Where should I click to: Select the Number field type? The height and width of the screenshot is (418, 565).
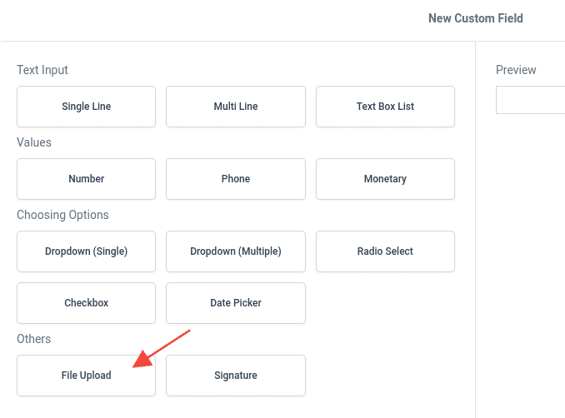point(86,179)
